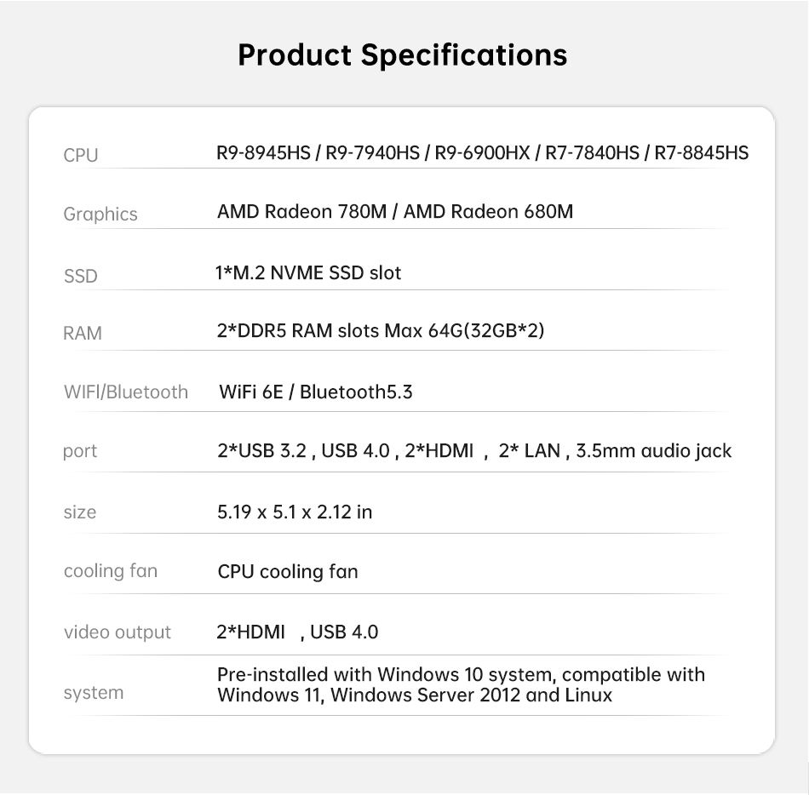Click AMD Radeon 780M graphics text
The image size is (809, 795).
pyautogui.click(x=395, y=211)
